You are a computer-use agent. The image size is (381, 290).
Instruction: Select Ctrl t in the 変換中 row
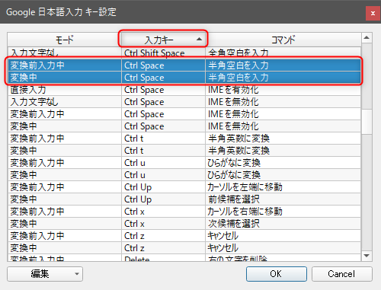click(x=163, y=151)
